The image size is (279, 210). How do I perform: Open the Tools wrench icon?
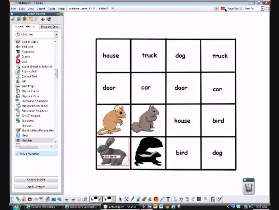click(x=126, y=199)
